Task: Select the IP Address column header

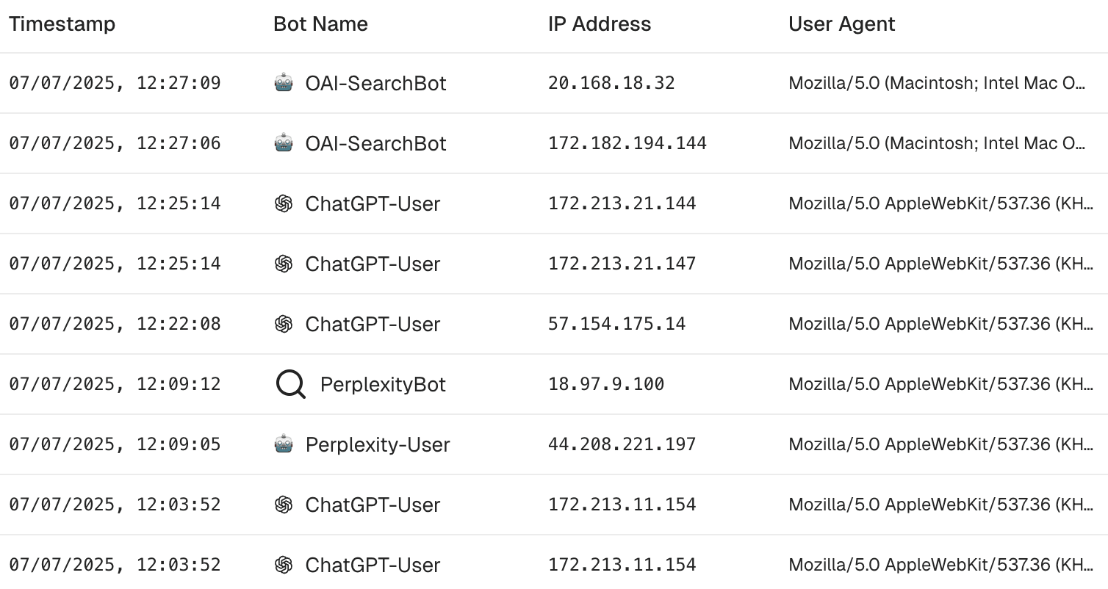Action: click(x=598, y=24)
